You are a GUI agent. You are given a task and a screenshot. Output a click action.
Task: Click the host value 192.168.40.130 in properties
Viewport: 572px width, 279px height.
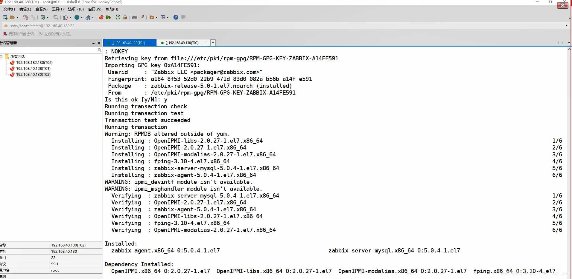(64, 252)
